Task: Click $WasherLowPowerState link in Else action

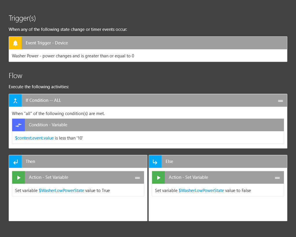Action: [201, 191]
